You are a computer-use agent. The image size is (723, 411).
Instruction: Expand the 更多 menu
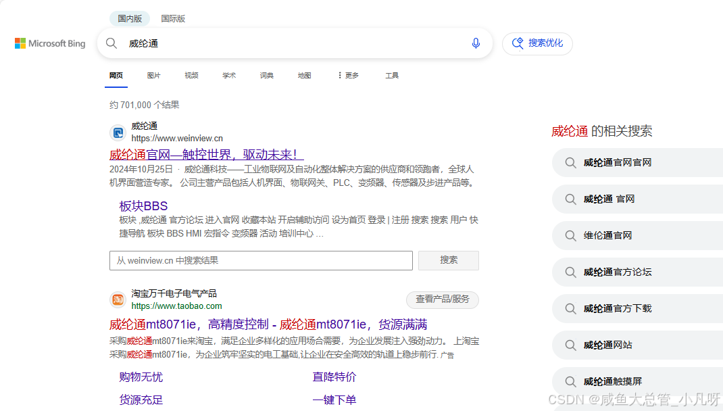349,76
